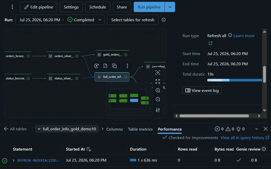Sort by Started At using the sort icon
This screenshot has width=271, height=169.
tap(88, 149)
